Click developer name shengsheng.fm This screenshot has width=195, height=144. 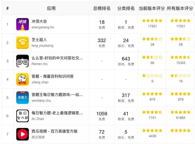click(x=43, y=27)
